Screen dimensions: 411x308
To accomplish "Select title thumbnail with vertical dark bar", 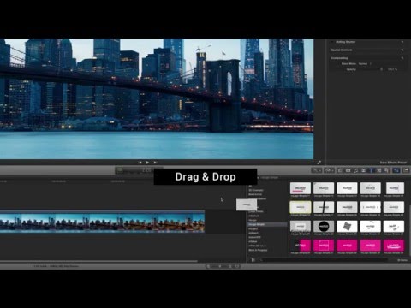I will [x=324, y=207].
